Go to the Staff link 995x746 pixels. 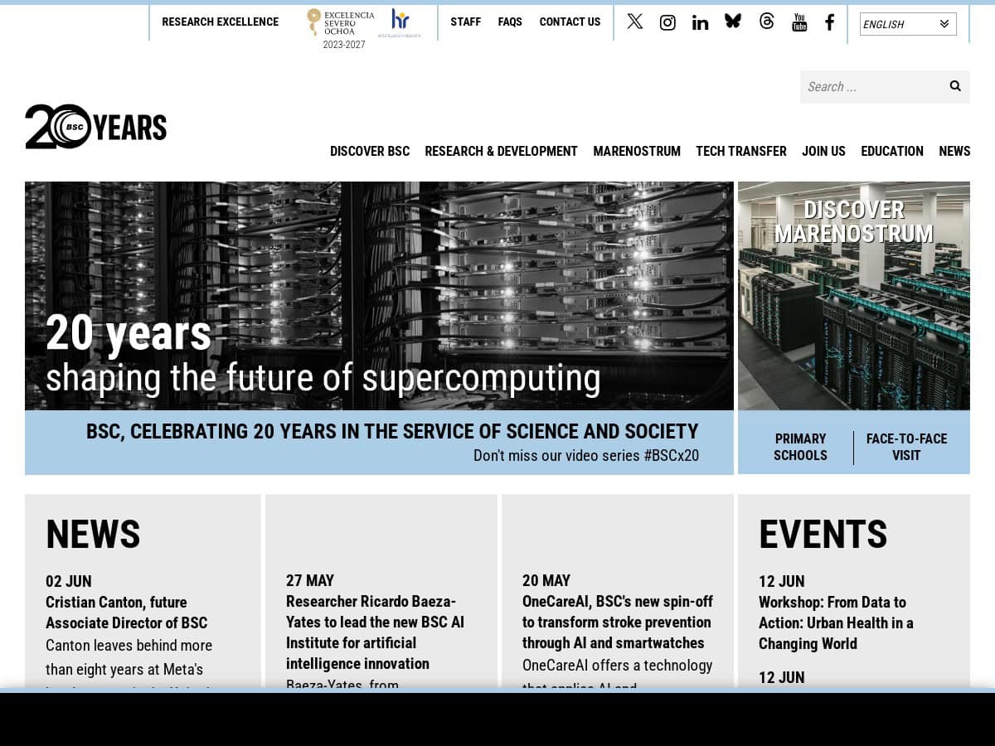pos(466,22)
